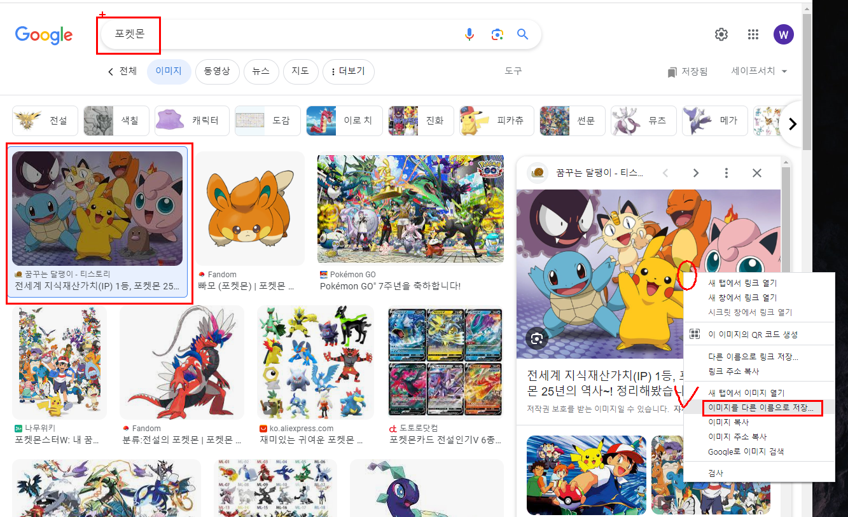Open the Fandom 전설의 포켓몬 thumbnail
Image resolution: width=848 pixels, height=517 pixels.
coord(182,362)
